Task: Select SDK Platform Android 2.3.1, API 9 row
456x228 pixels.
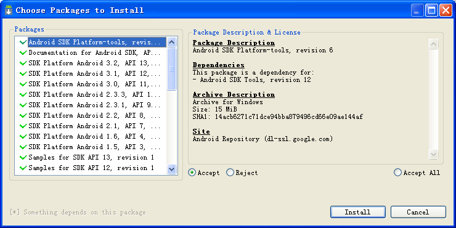Action: tap(91, 105)
